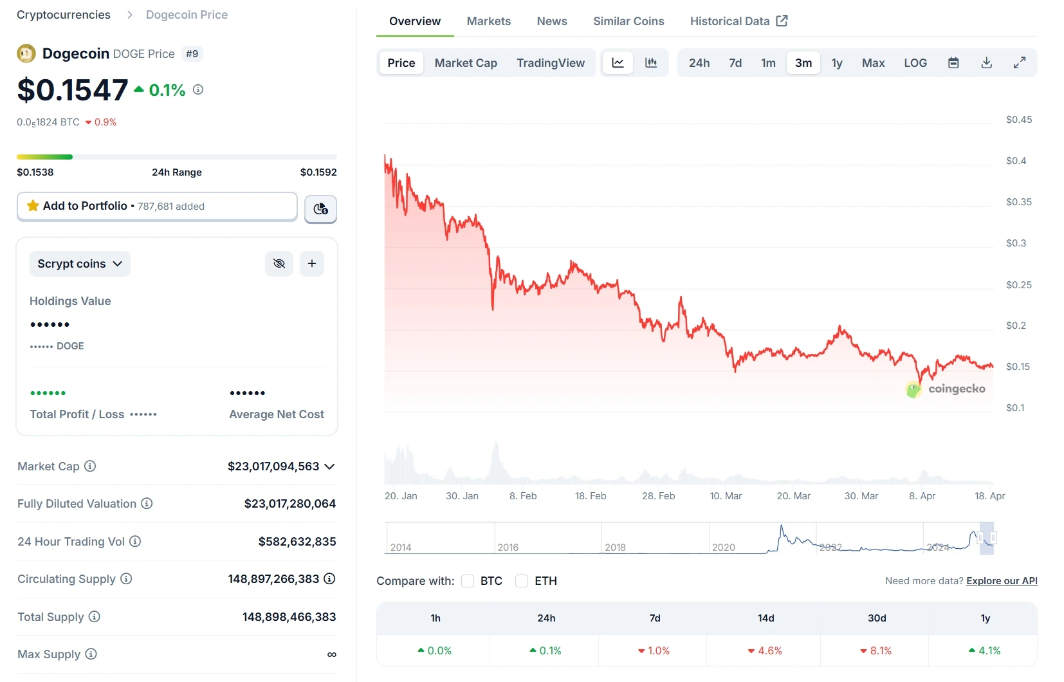Expand the chart to fullscreen

coord(1019,62)
